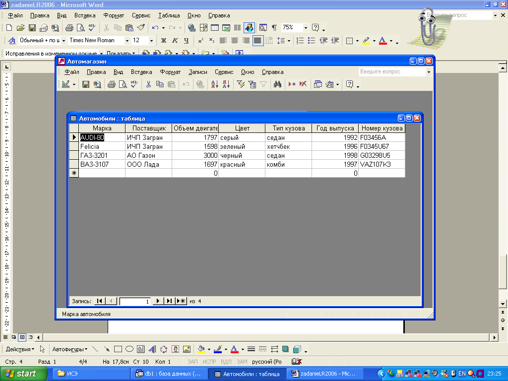This screenshot has height=381, width=508.
Task: Click Save icon in Access toolbar
Action: [85, 84]
